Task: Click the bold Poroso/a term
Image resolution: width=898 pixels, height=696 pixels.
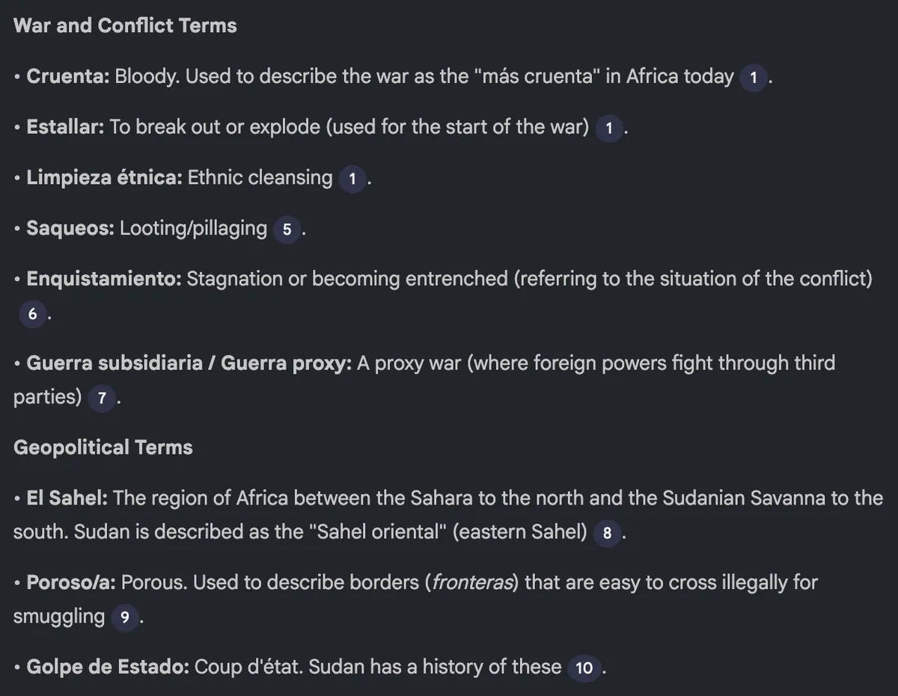Action: [71, 582]
